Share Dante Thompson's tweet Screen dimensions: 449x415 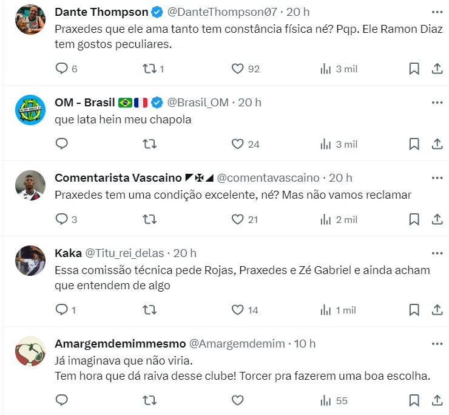click(x=437, y=69)
